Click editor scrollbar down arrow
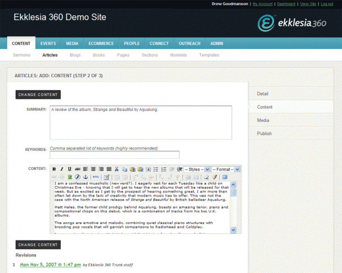The height and width of the screenshot is (273, 342). (x=233, y=230)
